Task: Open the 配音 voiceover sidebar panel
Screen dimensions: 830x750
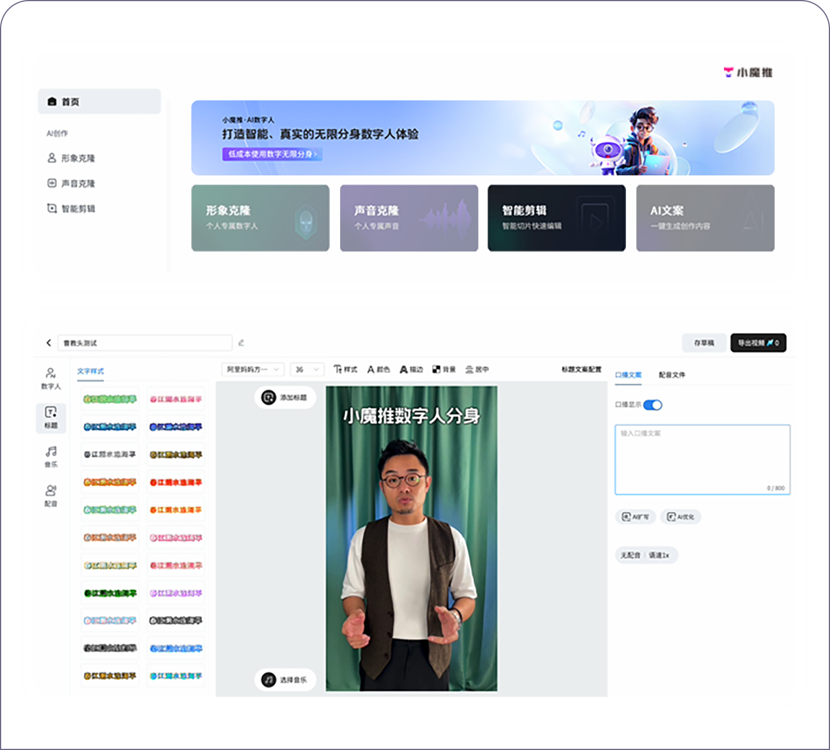Action: [51, 495]
